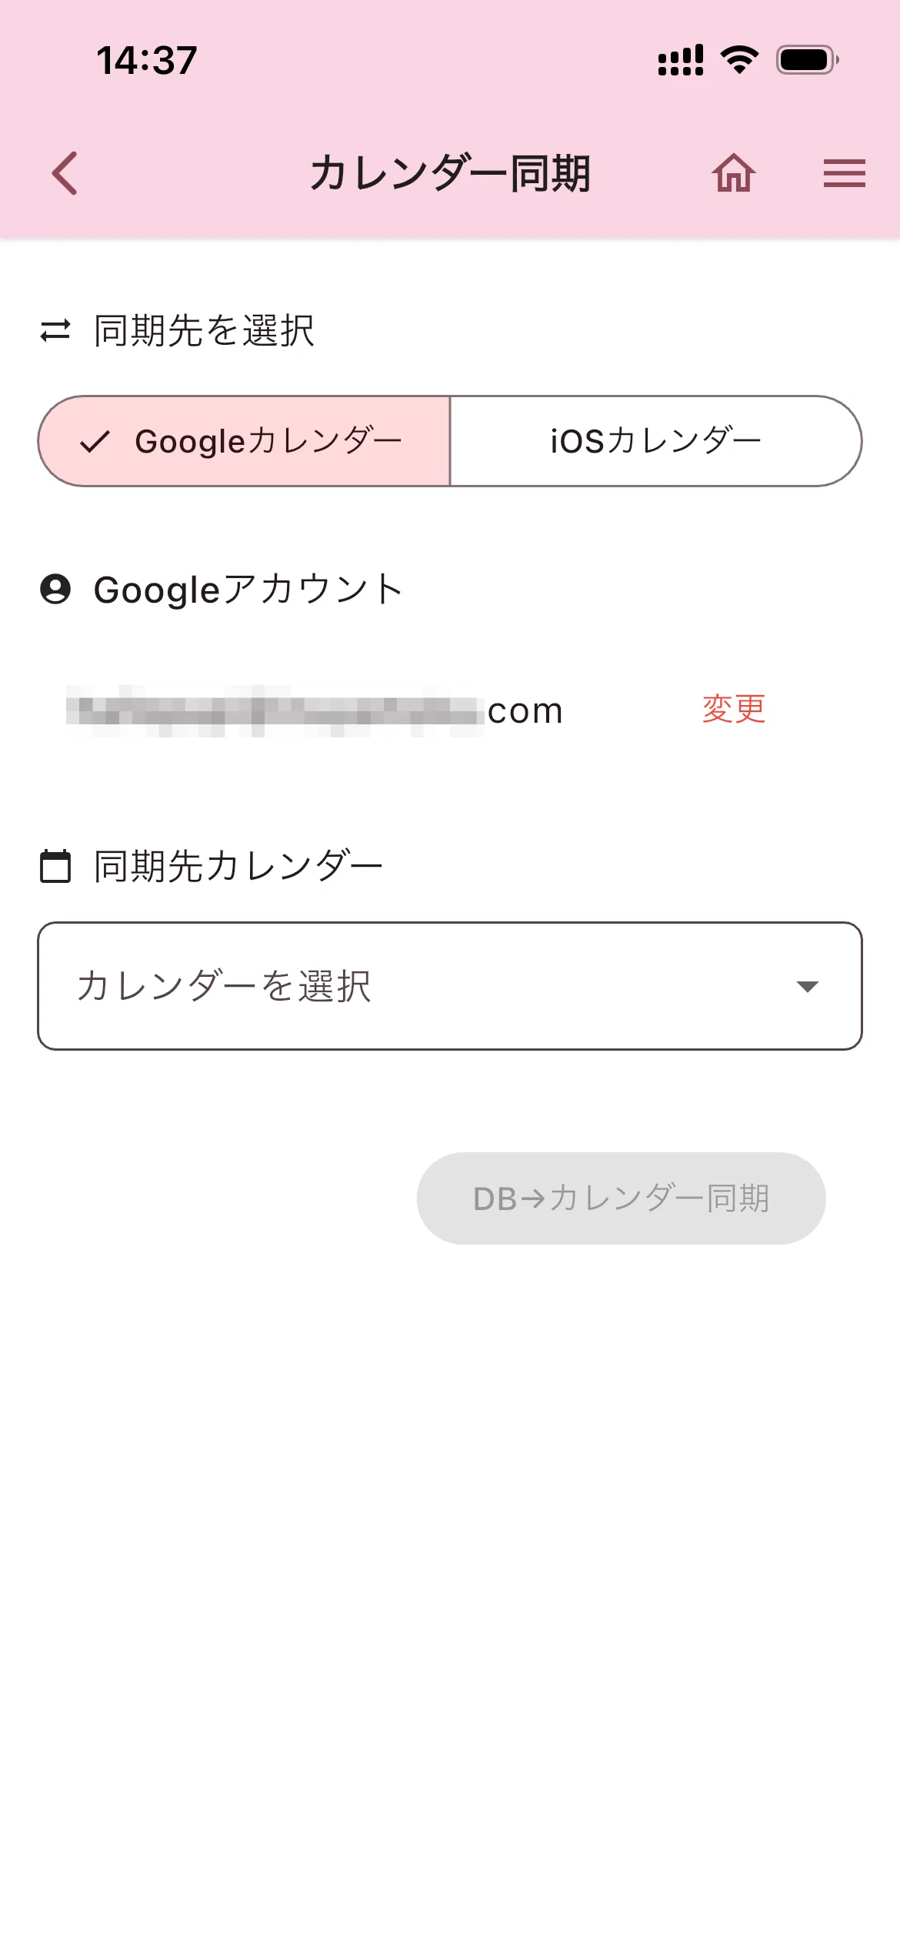This screenshot has width=900, height=1949.
Task: Tap the Googleアカウント section heading
Action: (x=248, y=590)
